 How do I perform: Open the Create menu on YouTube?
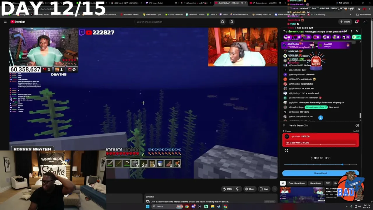(345, 22)
